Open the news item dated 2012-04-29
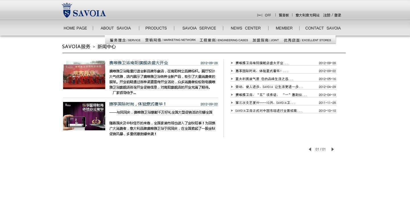Screen dimensions: 410x201 pyautogui.click(x=269, y=87)
